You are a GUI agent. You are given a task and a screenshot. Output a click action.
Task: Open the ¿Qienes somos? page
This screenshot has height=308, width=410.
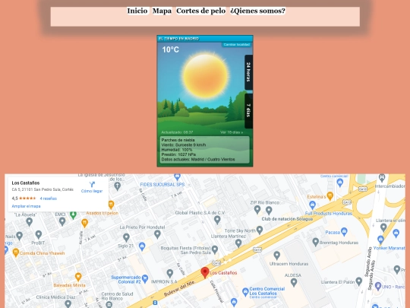click(x=257, y=11)
